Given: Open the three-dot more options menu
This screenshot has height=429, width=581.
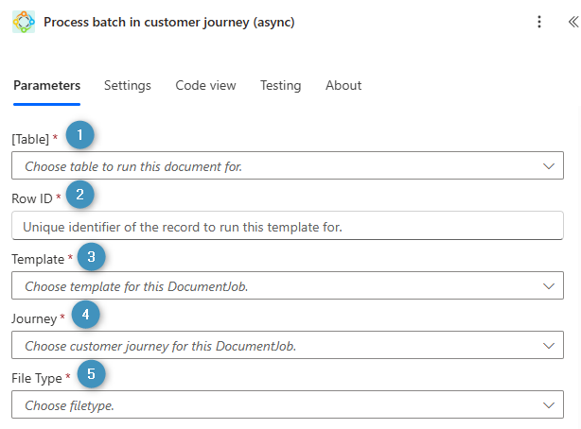Looking at the screenshot, I should click(x=539, y=22).
